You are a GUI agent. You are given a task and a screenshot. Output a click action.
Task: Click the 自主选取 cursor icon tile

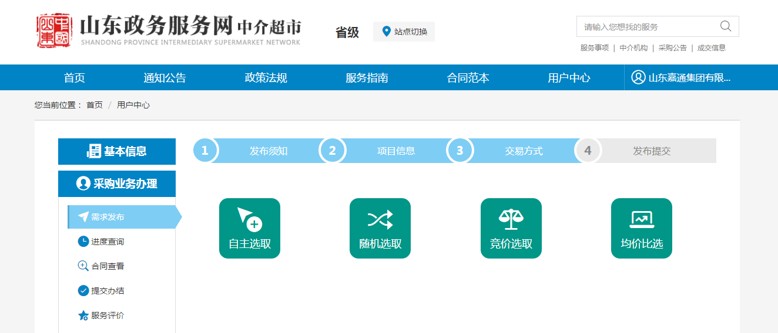[x=249, y=228]
